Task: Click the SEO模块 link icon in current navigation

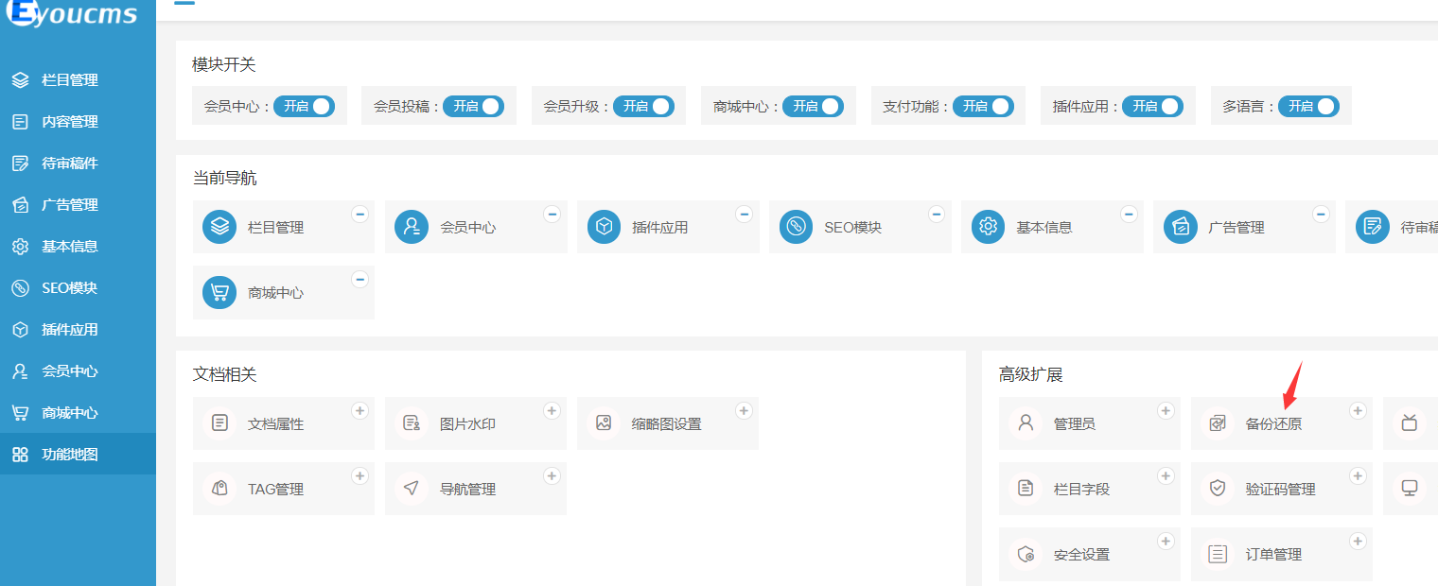Action: pos(797,227)
